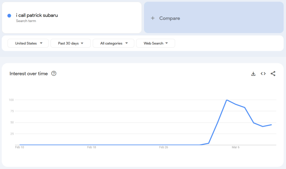Screen dimensions: 286x169
Task: Click the '50' y-axis value
Action: click(12, 123)
